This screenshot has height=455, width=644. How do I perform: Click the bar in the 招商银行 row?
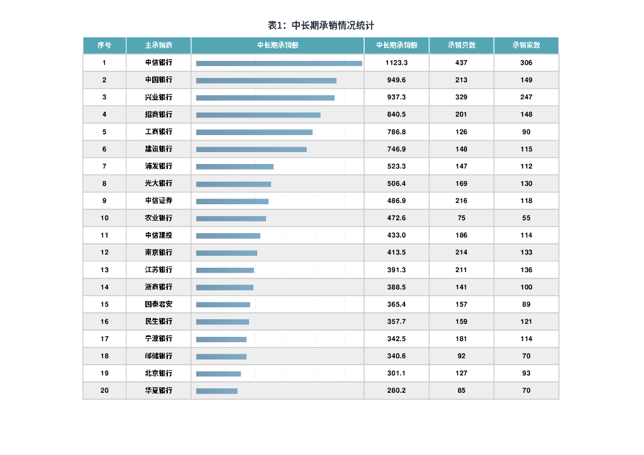point(258,115)
